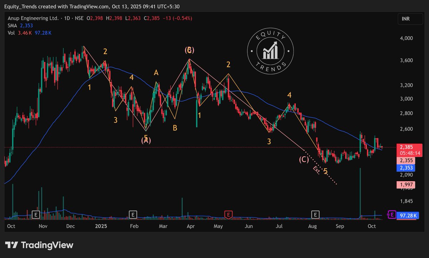429x258 pixels.
Task: Click the 3,000 price axis tick
Action: tap(407, 99)
